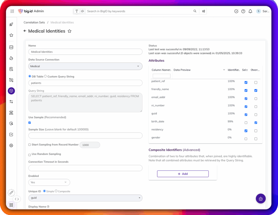The width and height of the screenshot is (278, 215).
Task: Open the Enabled Yes dropdown
Action: coord(49,182)
